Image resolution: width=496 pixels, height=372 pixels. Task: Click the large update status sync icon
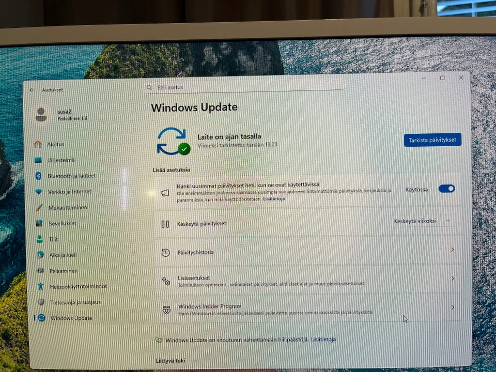coord(174,141)
